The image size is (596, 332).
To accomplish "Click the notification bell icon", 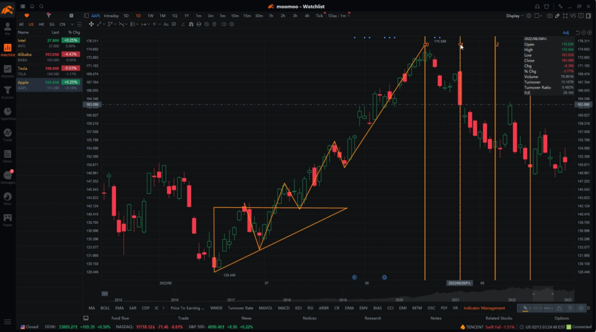I will [32, 6].
